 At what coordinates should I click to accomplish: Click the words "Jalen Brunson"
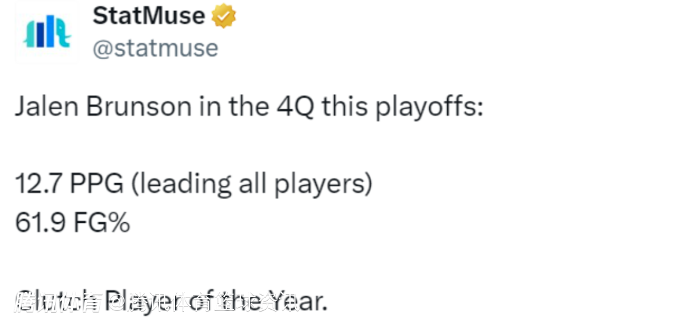click(102, 107)
